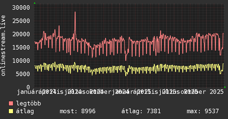Click the 10000 y-axis label
Image resolution: width=228 pixels, height=119 pixels.
[21, 61]
